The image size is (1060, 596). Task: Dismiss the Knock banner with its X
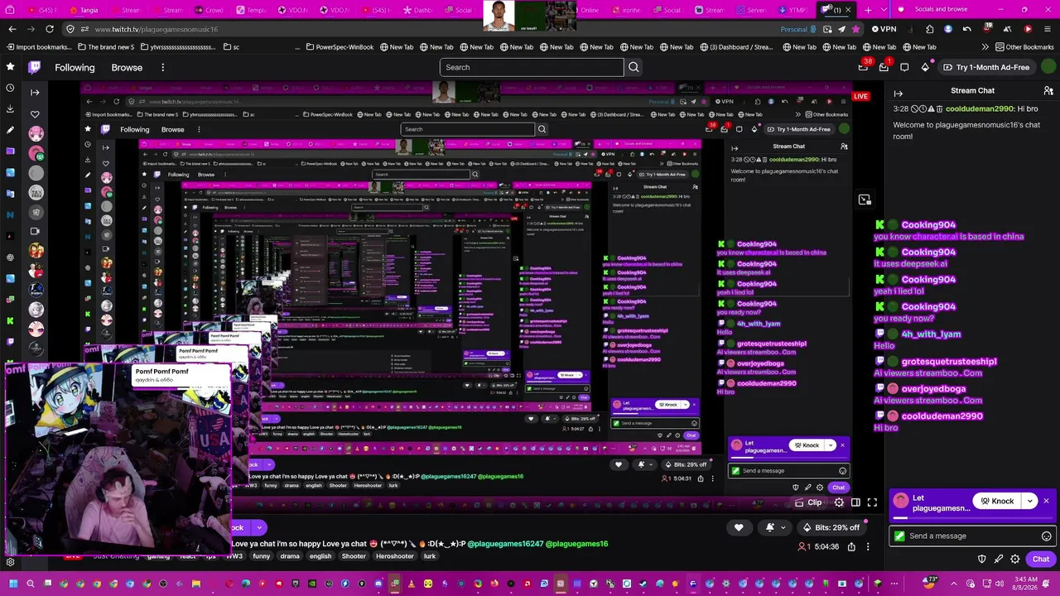point(1046,502)
